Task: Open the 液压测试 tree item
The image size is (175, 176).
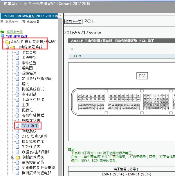Action: tap(29, 94)
